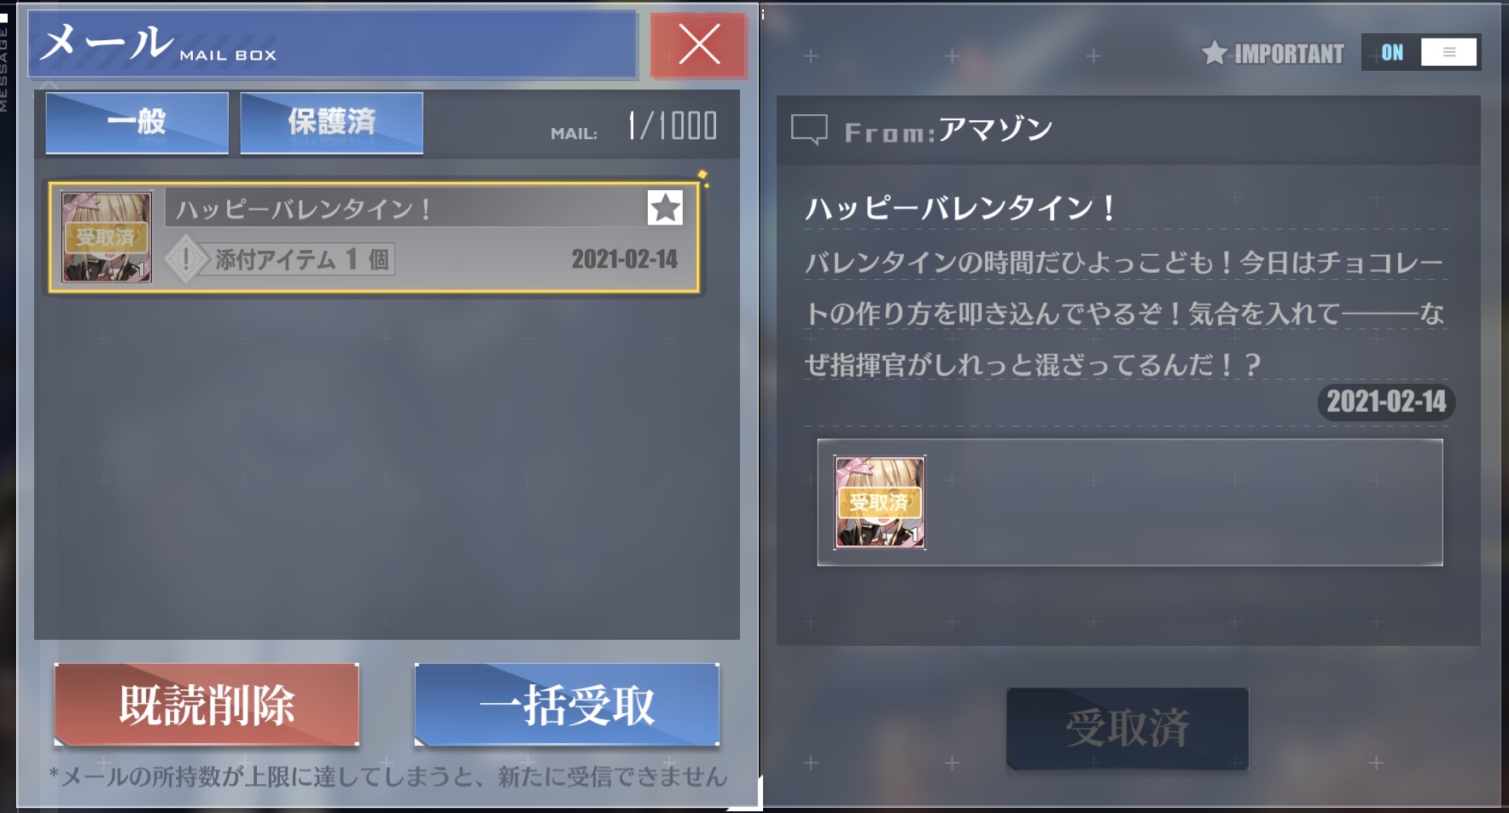Click the MAIL 1/1000 counter
1509x813 pixels.
click(634, 126)
